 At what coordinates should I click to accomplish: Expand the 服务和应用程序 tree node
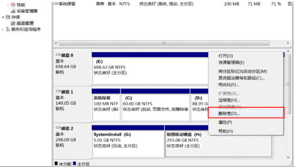pyautogui.click(x=3, y=30)
